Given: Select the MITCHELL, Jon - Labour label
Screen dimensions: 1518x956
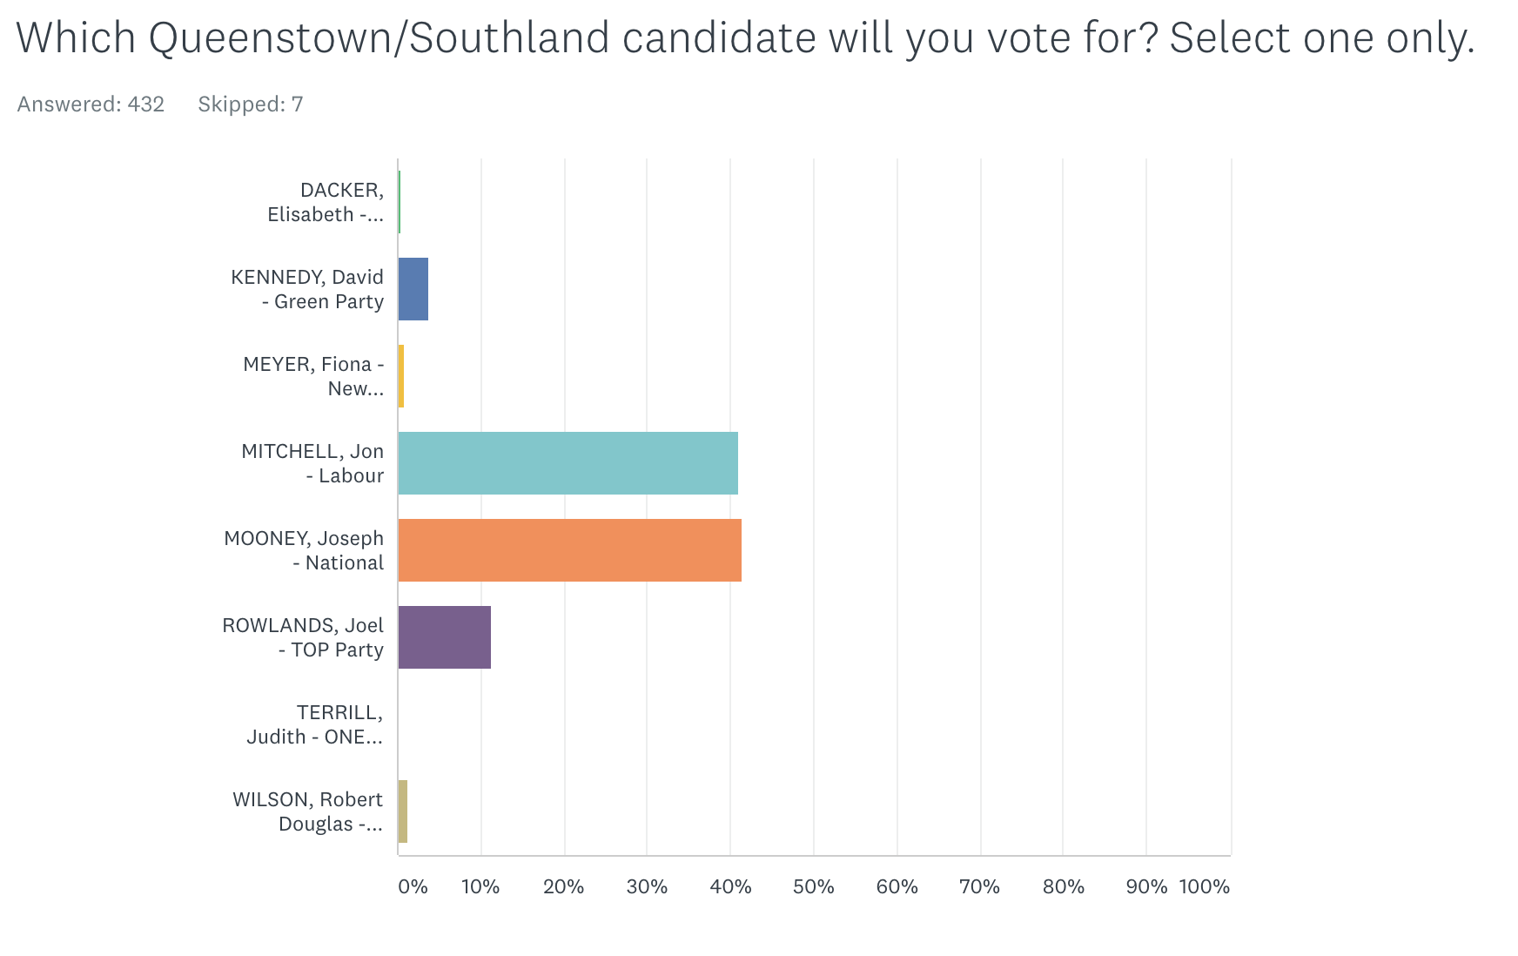Looking at the screenshot, I should pos(312,463).
